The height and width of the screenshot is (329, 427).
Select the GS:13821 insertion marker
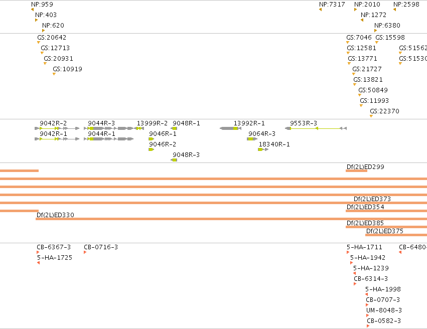pos(355,85)
